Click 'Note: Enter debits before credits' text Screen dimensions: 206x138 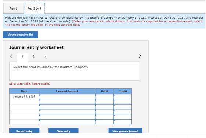29,84
